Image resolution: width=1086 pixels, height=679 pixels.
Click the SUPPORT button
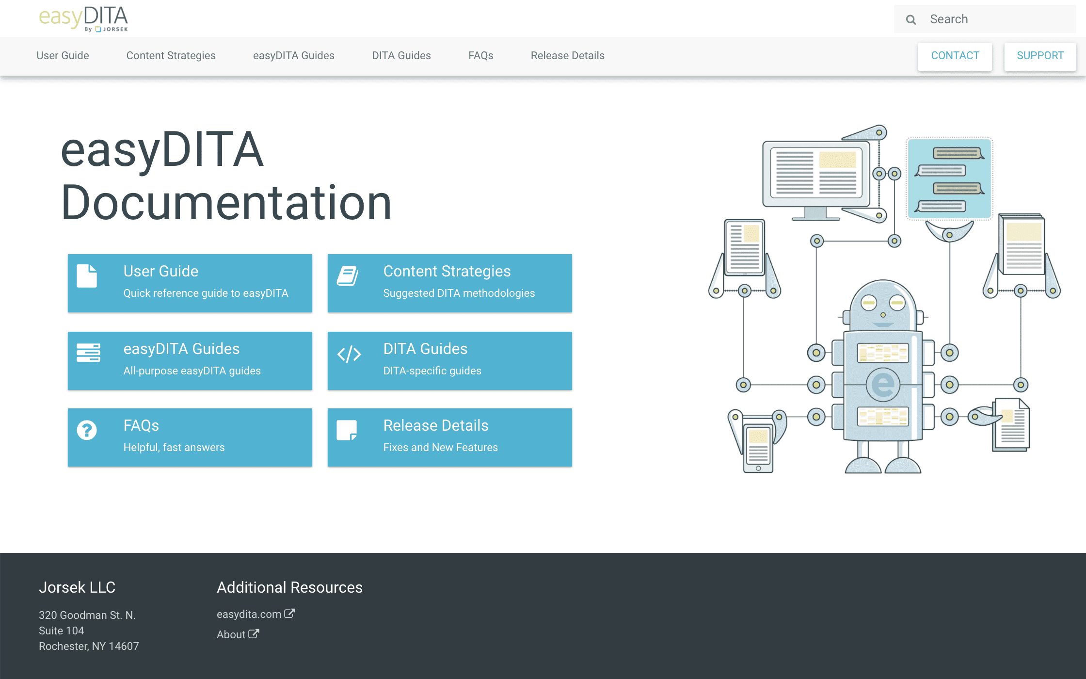pyautogui.click(x=1039, y=56)
